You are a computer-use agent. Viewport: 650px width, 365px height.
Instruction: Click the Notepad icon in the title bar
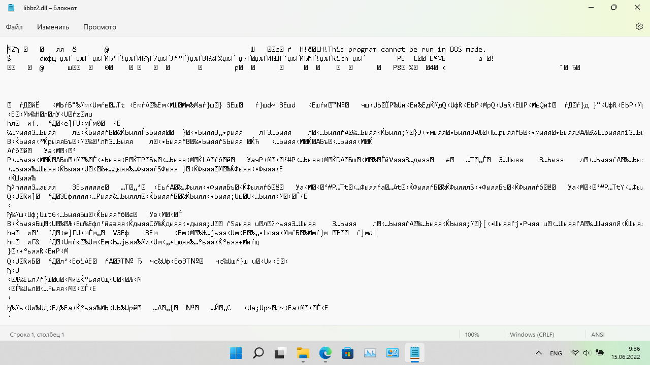(x=11, y=8)
